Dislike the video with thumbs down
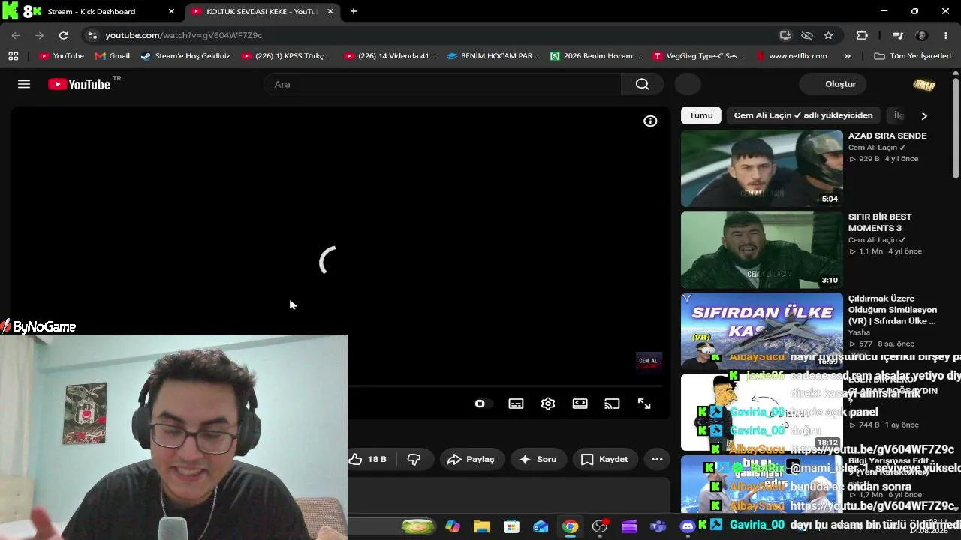The image size is (961, 540). (414, 459)
